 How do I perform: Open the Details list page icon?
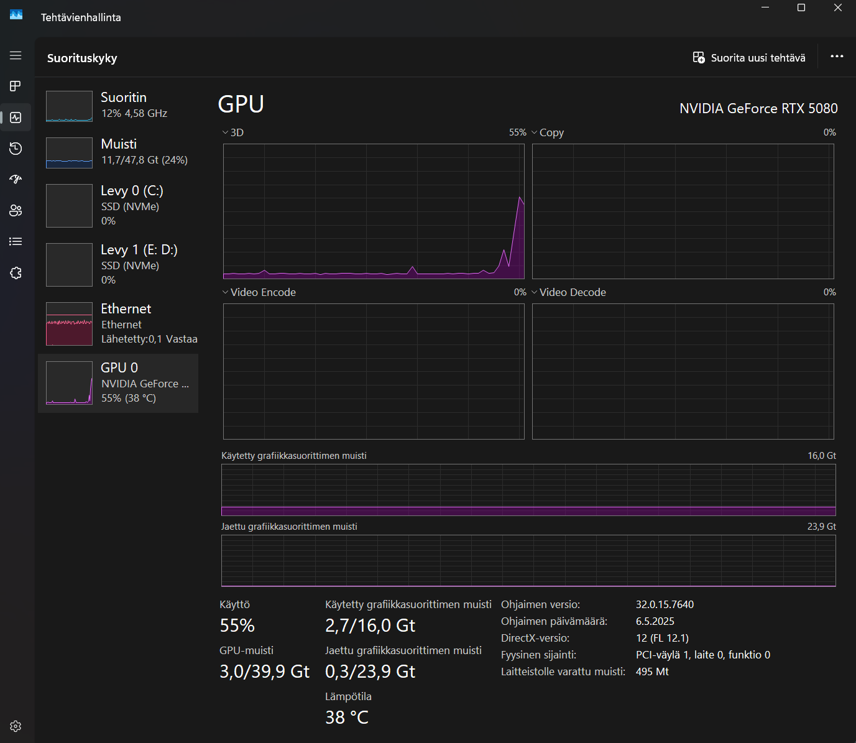(16, 241)
